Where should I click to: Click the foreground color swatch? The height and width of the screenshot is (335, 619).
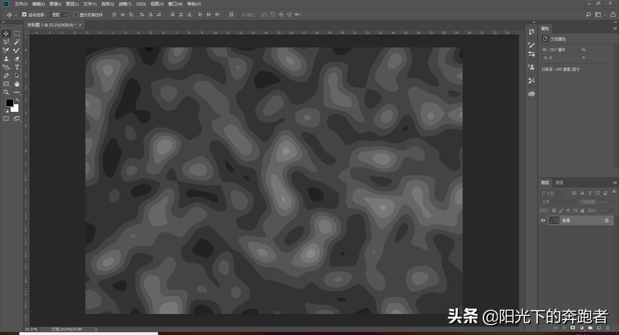[x=9, y=103]
